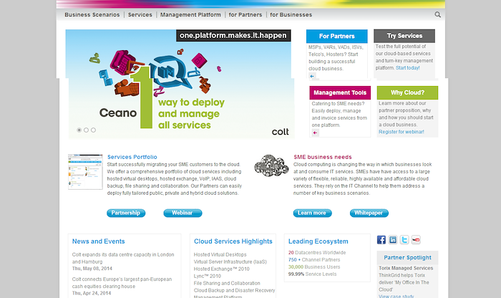This screenshot has width=501, height=298.
Task: Open Hosted Exchange 2010 link
Action: click(x=221, y=269)
